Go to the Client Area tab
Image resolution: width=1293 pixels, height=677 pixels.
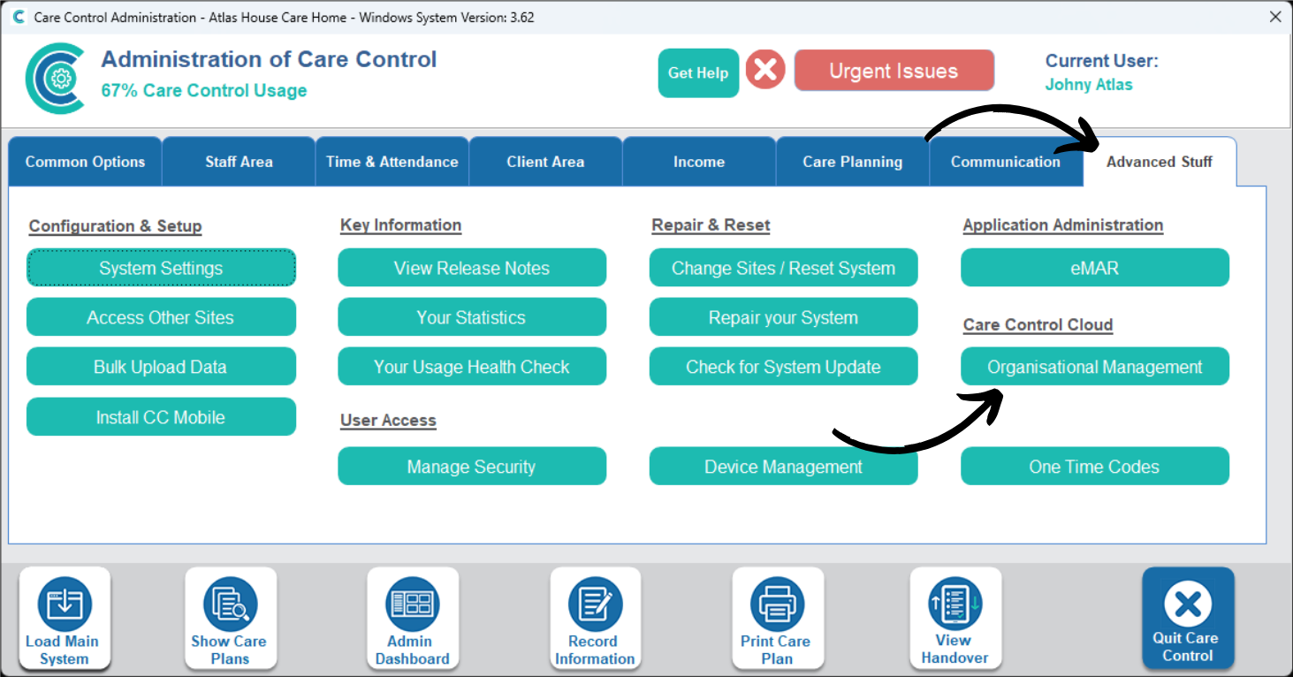[x=545, y=162]
